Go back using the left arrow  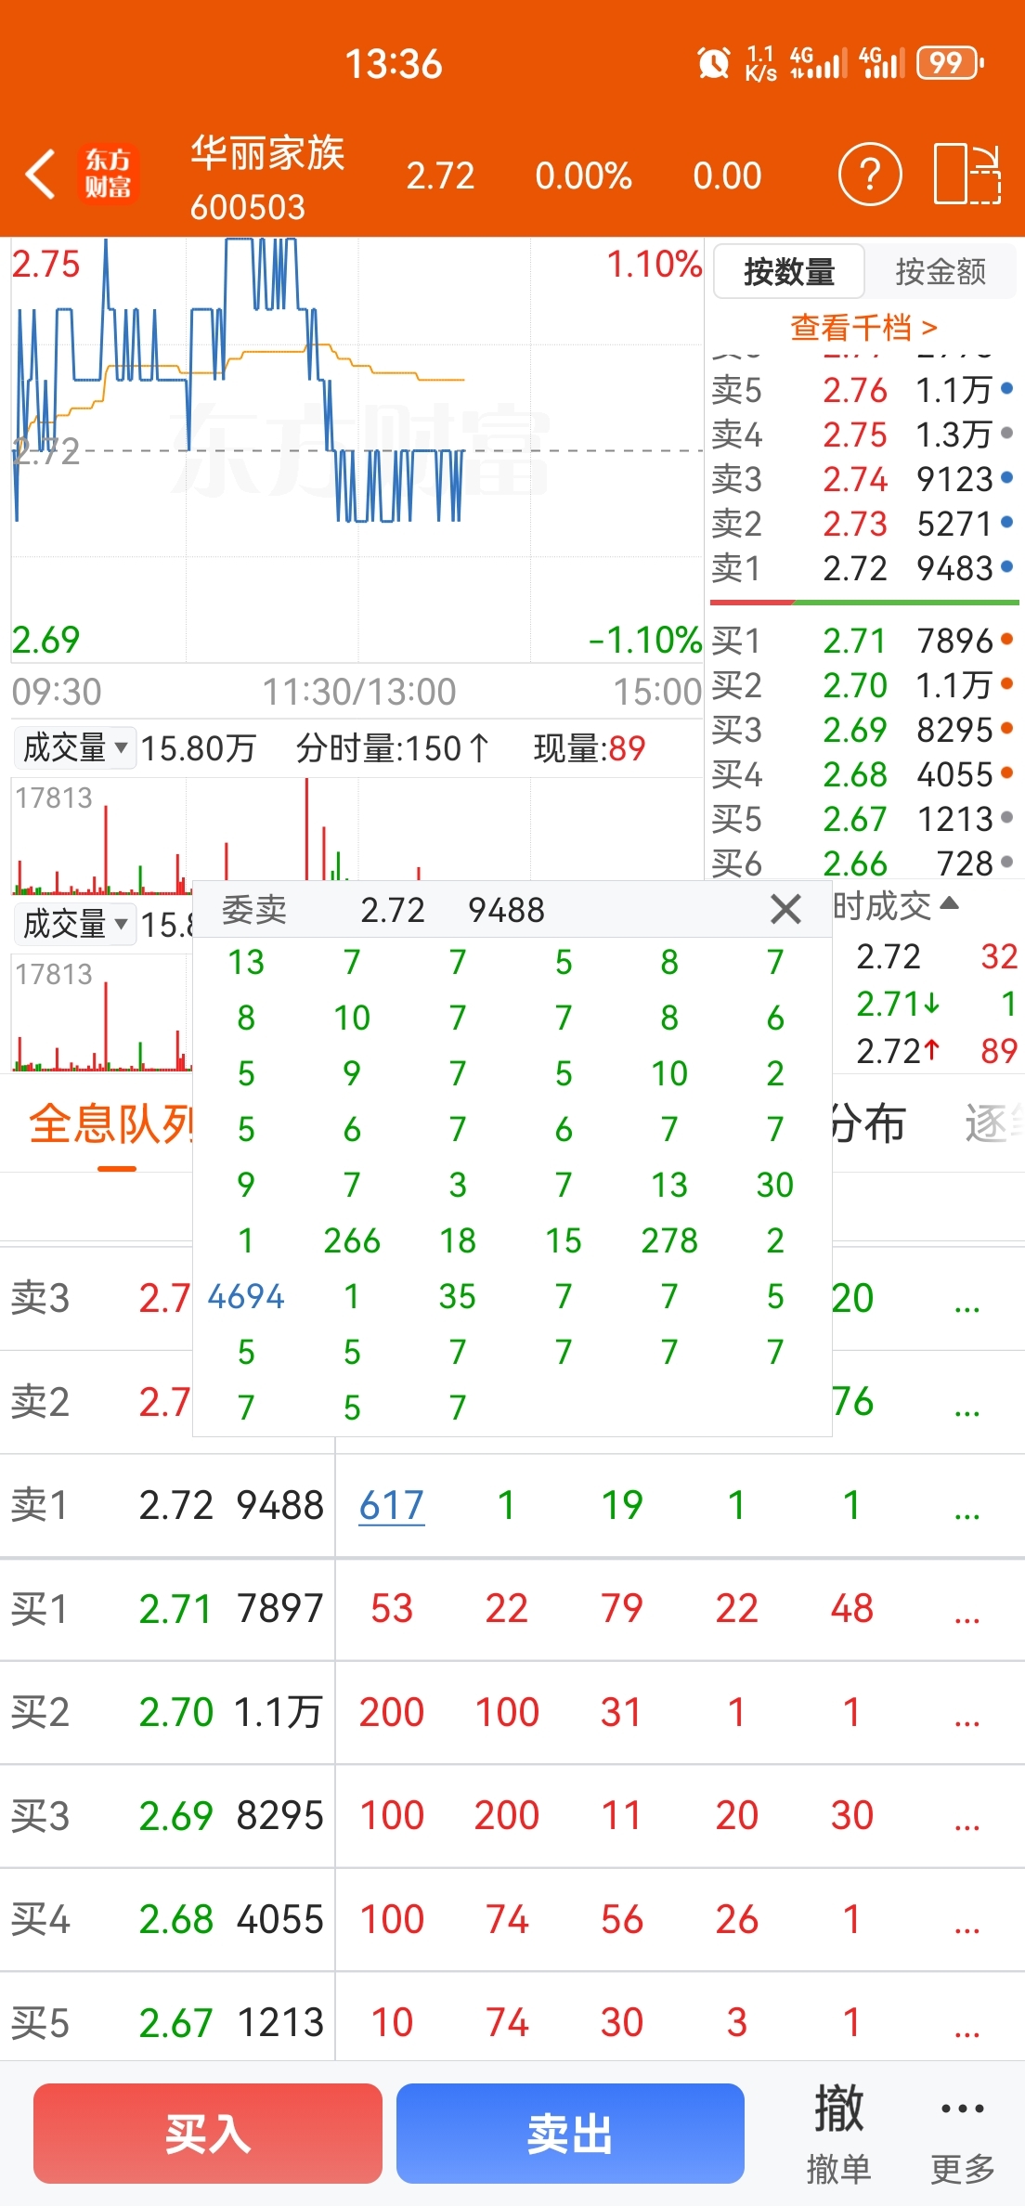click(40, 174)
